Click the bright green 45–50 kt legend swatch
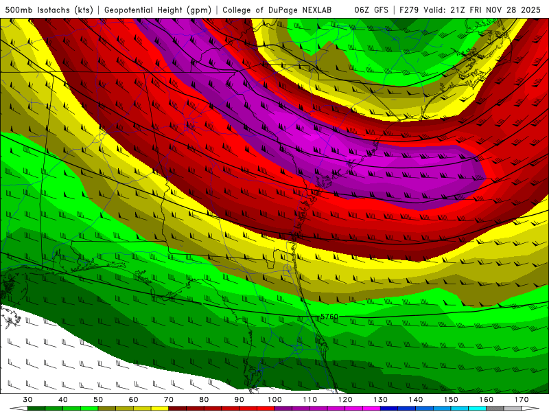549x412 pixels. (89, 409)
